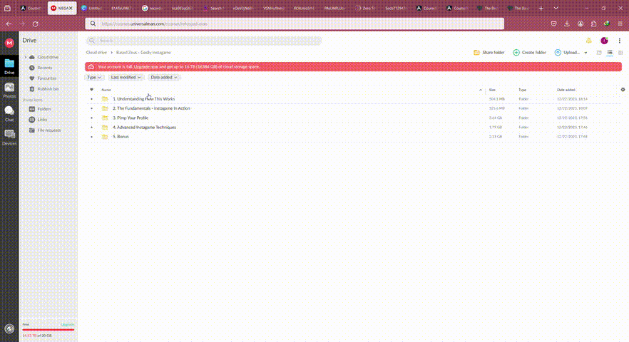629x342 pixels.
Task: Sort by the favourite heart column header
Action: pos(91,90)
